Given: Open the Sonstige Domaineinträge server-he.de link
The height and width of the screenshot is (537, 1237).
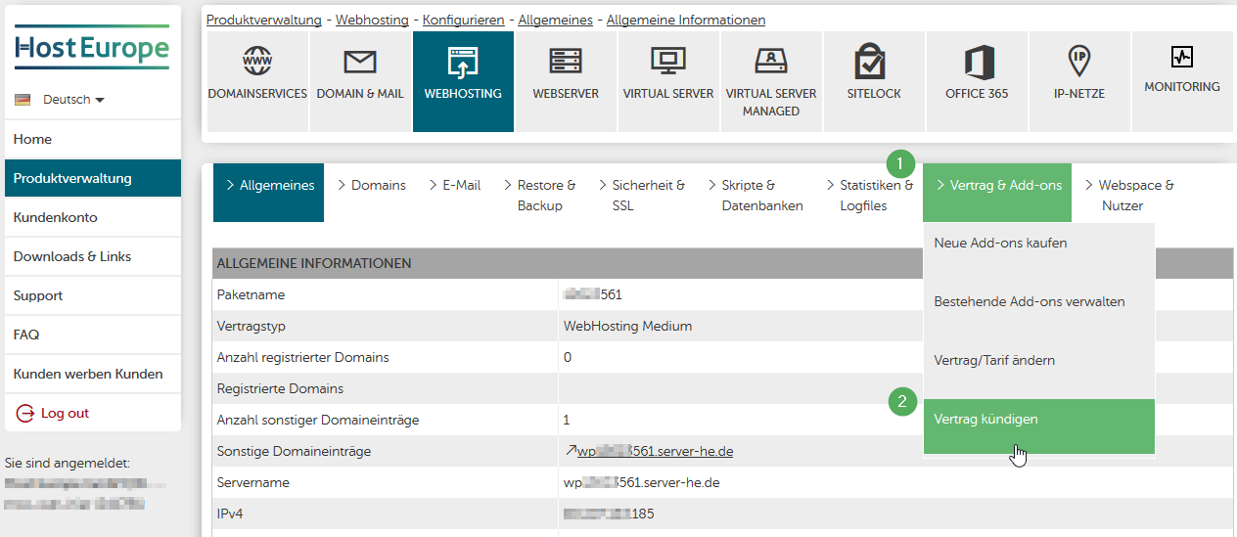Looking at the screenshot, I should (655, 451).
